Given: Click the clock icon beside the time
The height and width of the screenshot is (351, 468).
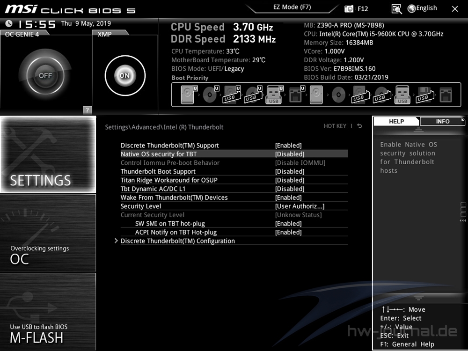Looking at the screenshot, I should pos(9,23).
